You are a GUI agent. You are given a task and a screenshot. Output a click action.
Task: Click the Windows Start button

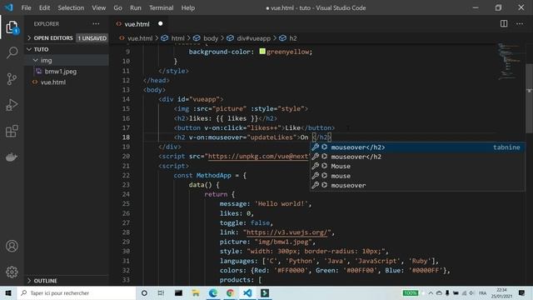[8, 292]
